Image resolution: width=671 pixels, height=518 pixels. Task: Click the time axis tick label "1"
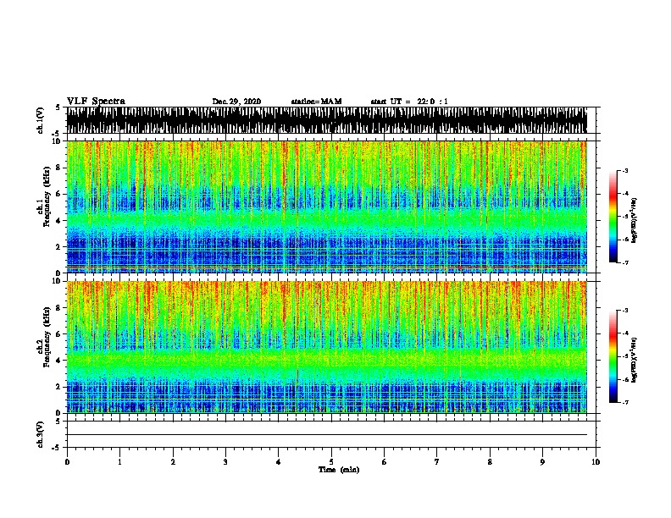[119, 462]
